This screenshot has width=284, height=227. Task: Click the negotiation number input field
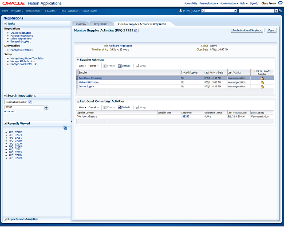pyautogui.click(x=24, y=107)
